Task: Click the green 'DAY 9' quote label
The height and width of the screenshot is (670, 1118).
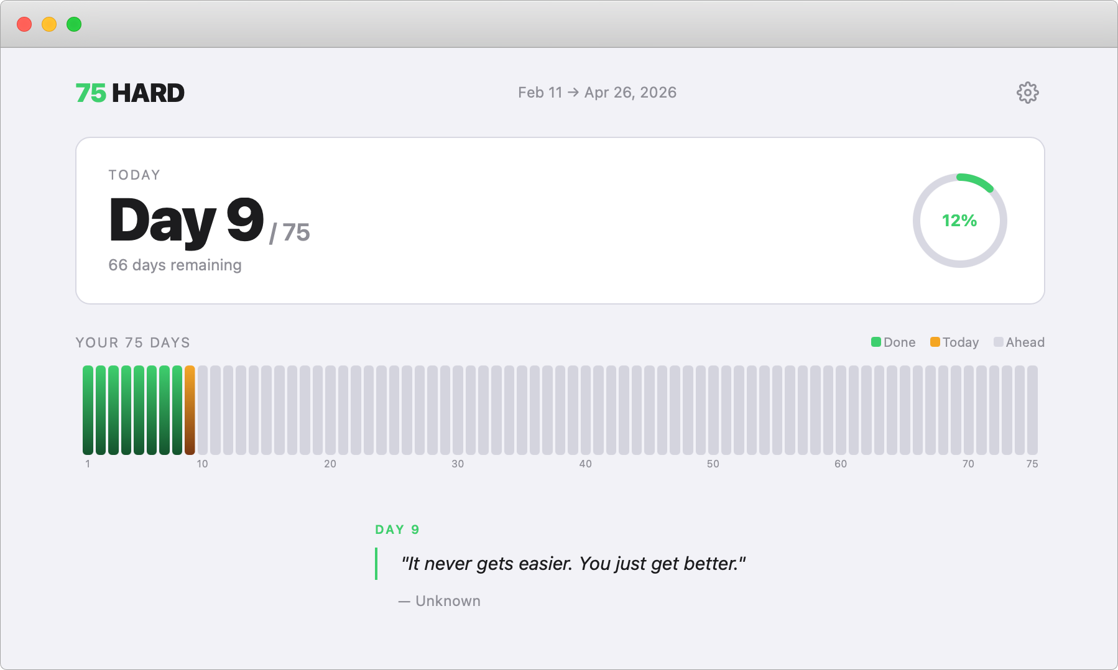Action: (397, 530)
